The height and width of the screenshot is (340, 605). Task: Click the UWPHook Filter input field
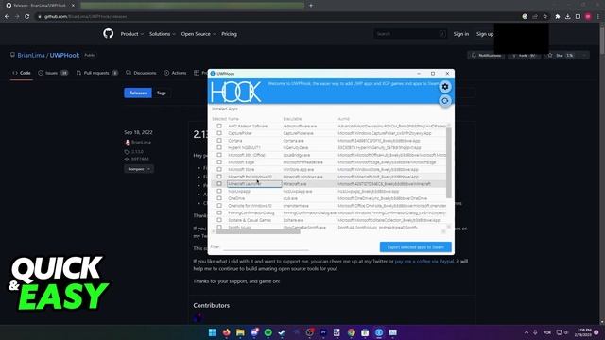tap(266, 247)
